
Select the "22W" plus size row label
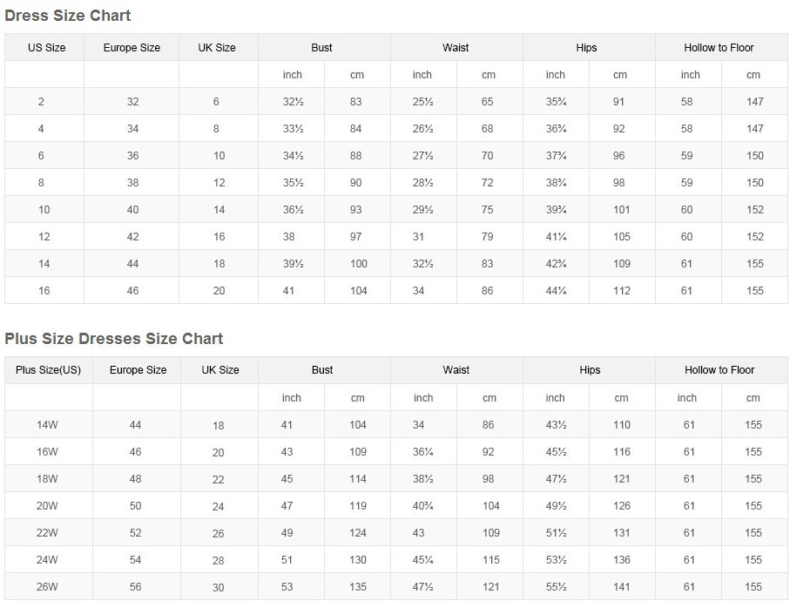click(x=47, y=533)
